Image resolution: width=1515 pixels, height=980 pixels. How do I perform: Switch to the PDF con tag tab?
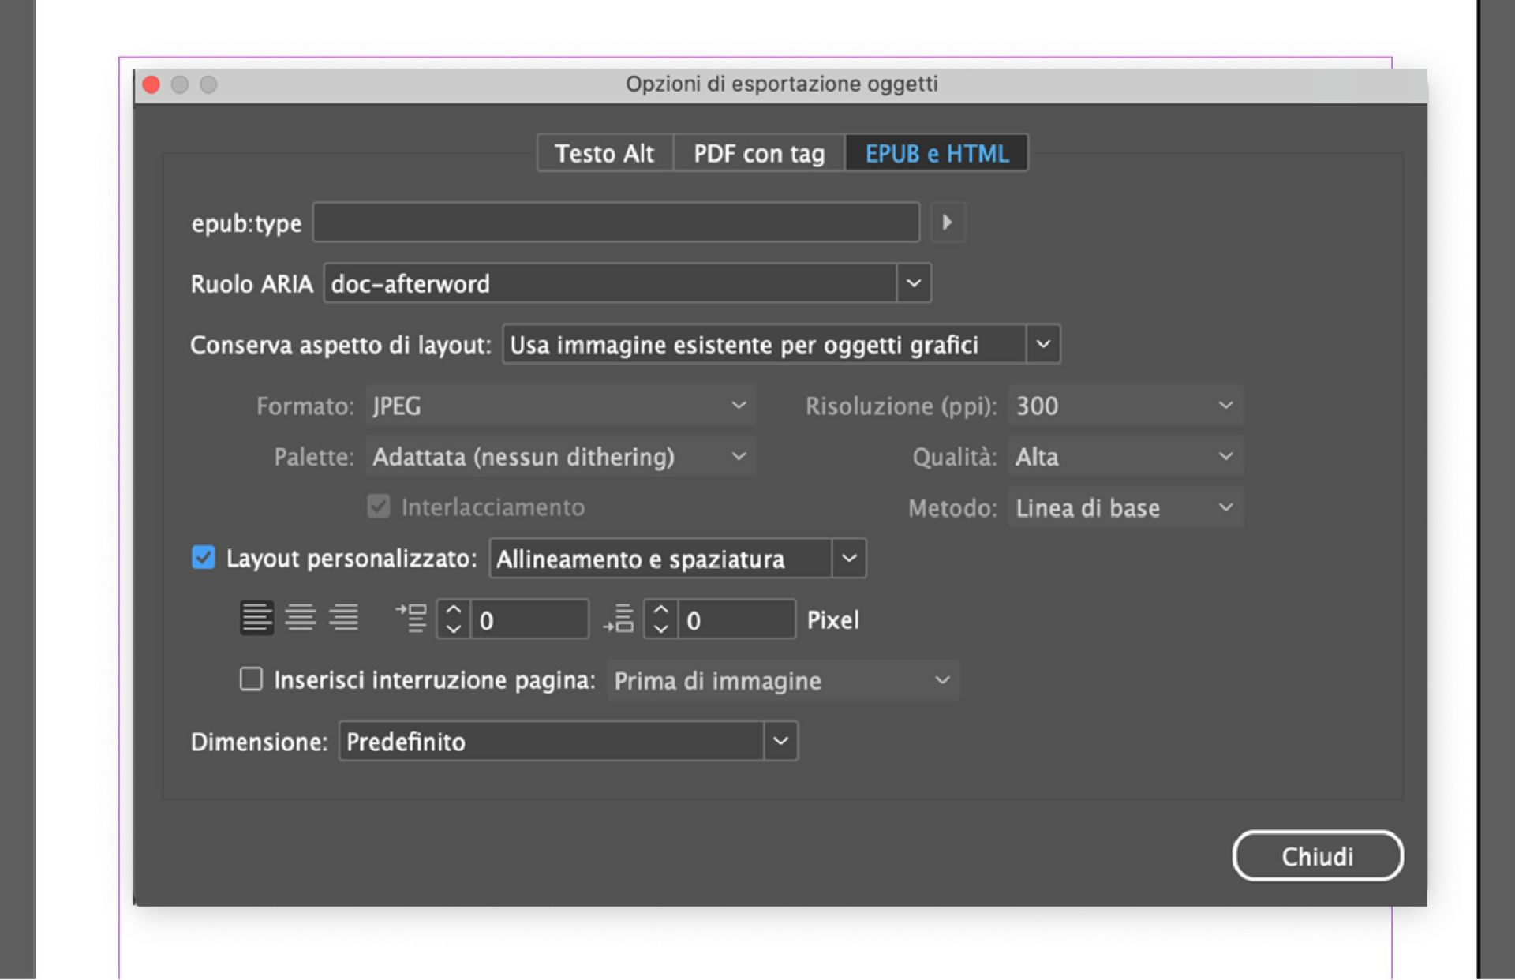[x=757, y=153]
